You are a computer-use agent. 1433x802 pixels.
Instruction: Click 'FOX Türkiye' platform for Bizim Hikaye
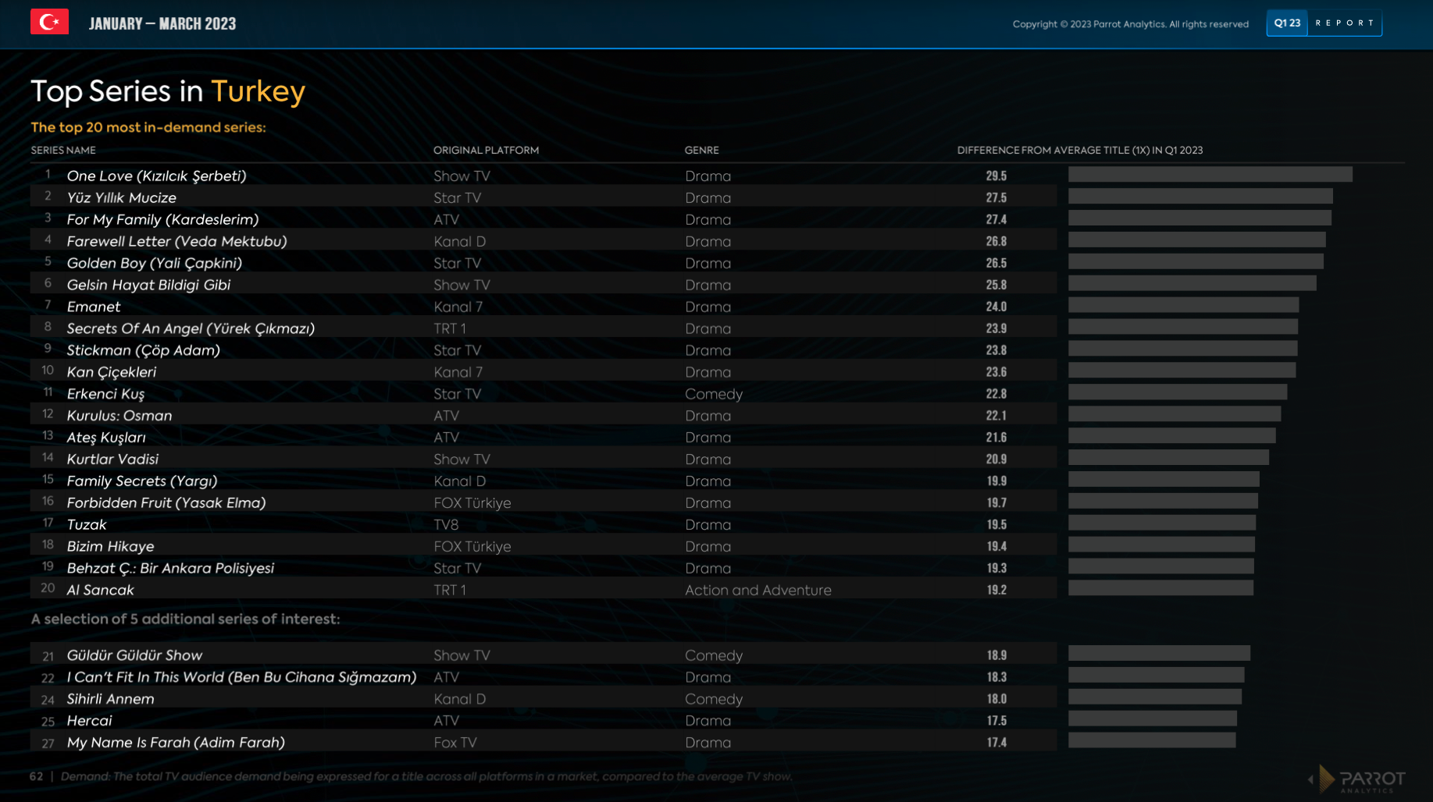pos(472,547)
